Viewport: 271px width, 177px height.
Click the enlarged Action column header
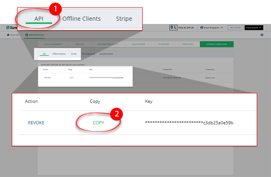(31, 101)
